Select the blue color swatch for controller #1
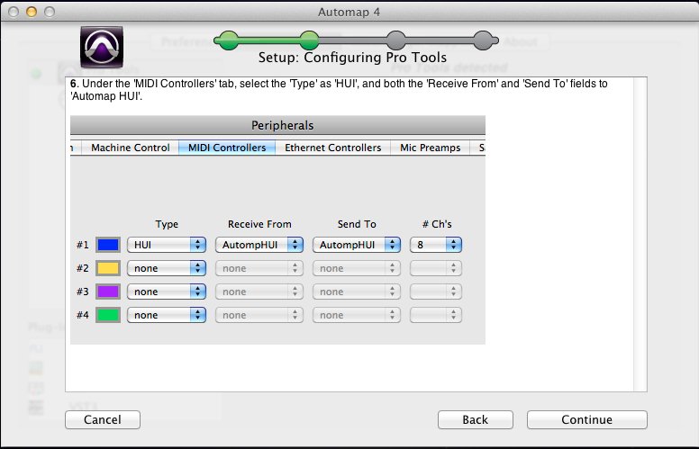Screen dimensions: 699x449 108,244
